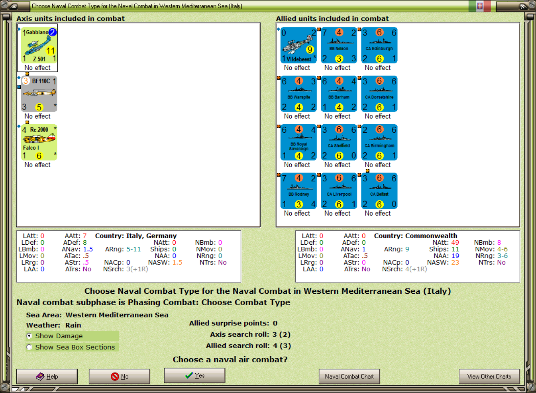Decline naval air combat with No

[119, 376]
